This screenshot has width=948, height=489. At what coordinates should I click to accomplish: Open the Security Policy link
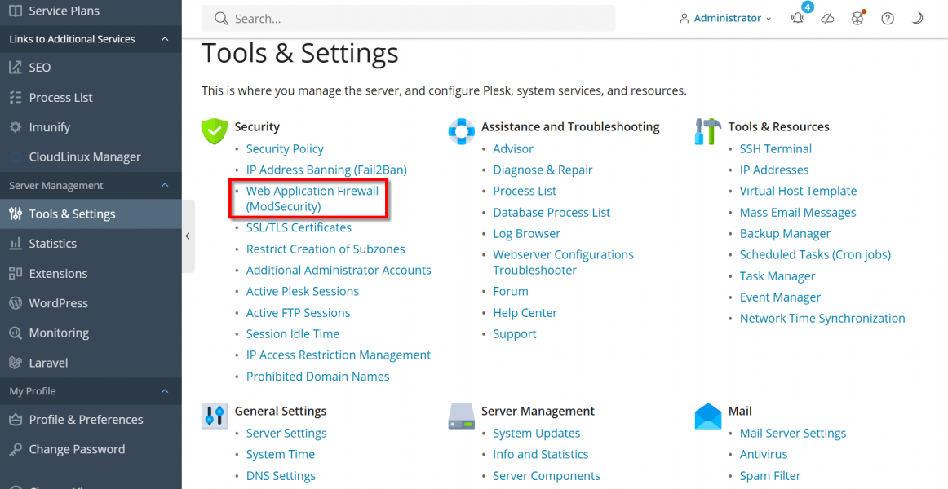click(x=285, y=148)
